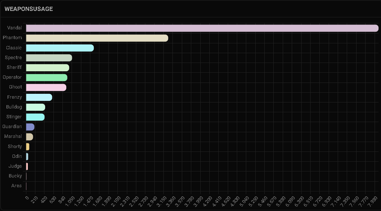Select the Spectre bar
The height and width of the screenshot is (211, 381).
point(49,58)
